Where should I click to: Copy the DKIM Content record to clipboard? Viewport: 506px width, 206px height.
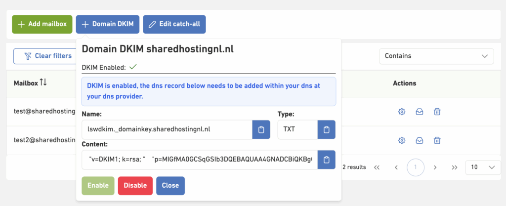point(326,160)
